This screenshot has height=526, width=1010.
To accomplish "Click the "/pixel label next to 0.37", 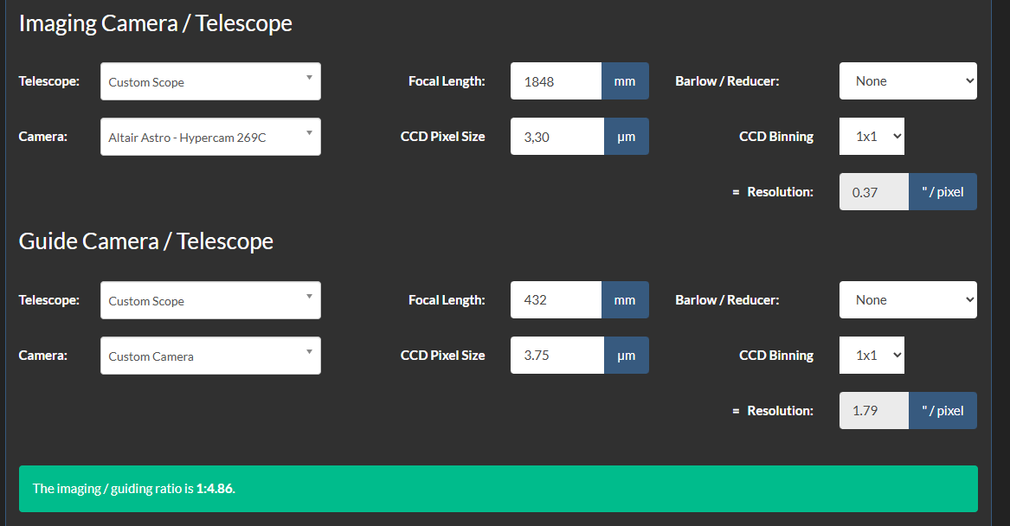I will (942, 192).
